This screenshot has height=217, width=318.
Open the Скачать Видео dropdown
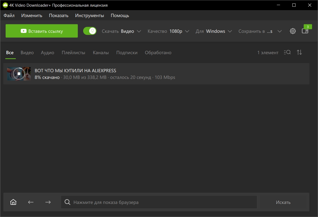tap(121, 31)
